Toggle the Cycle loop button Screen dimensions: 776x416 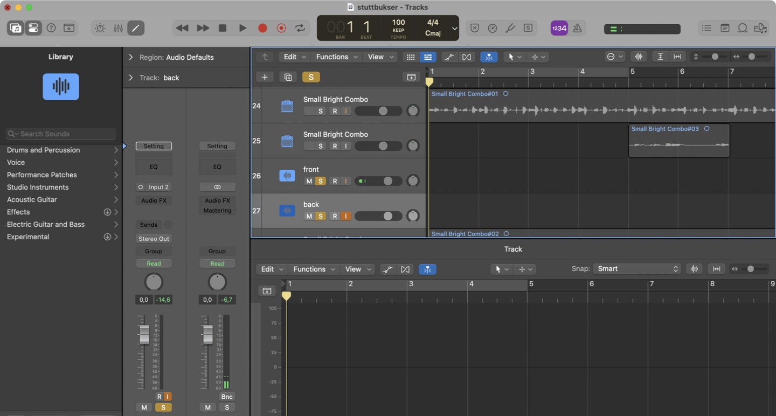[x=300, y=28]
